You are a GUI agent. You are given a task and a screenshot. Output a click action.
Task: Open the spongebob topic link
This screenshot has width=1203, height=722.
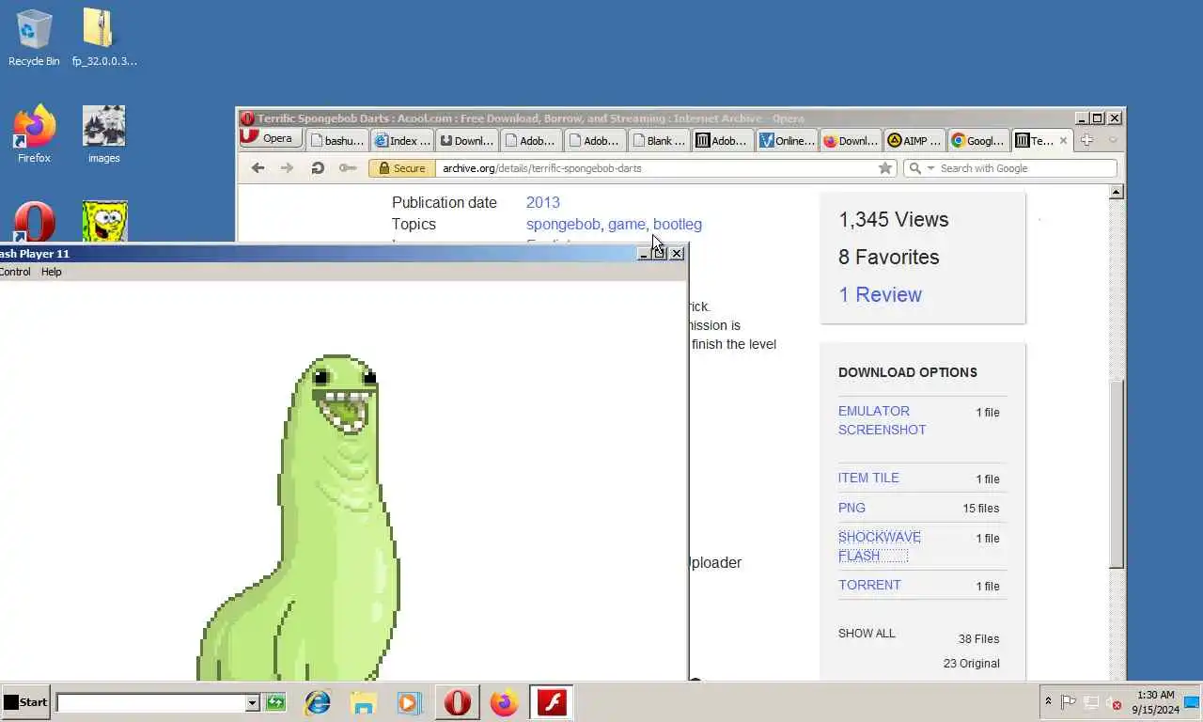coord(563,224)
